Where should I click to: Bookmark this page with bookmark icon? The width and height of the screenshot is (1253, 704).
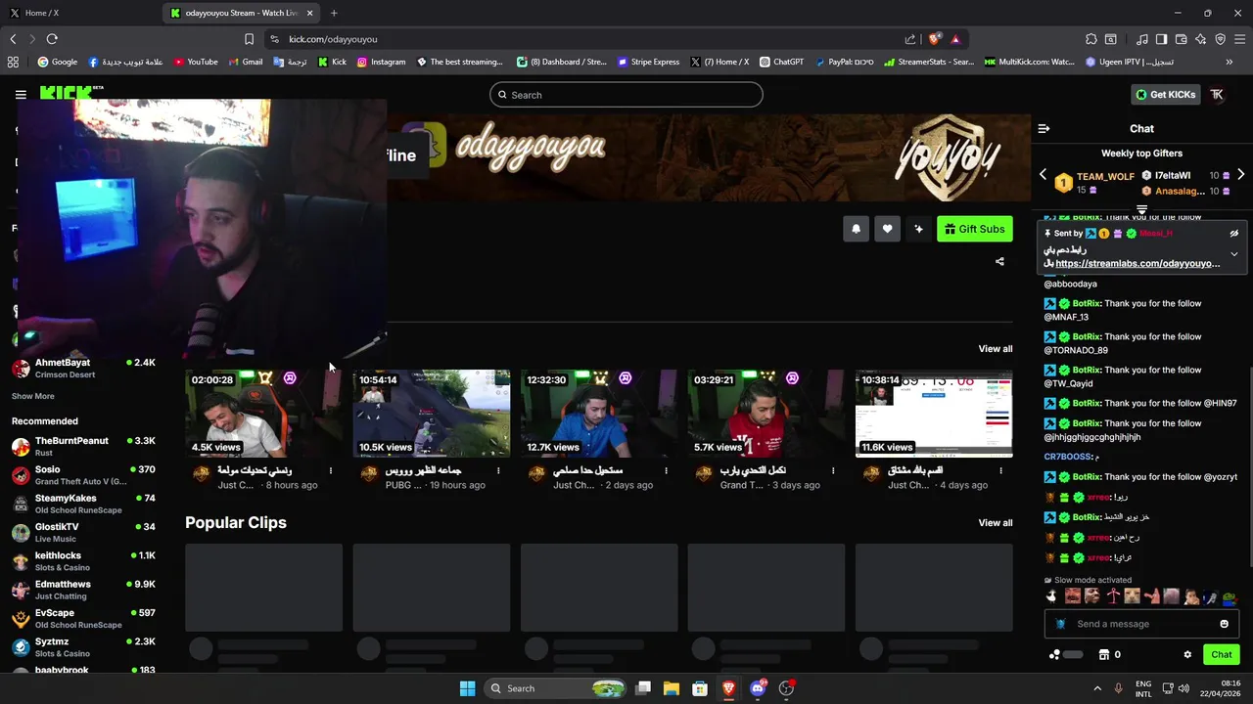[x=250, y=39]
